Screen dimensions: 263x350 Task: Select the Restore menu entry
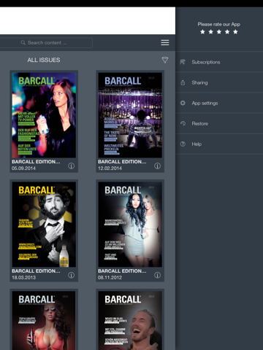point(219,123)
